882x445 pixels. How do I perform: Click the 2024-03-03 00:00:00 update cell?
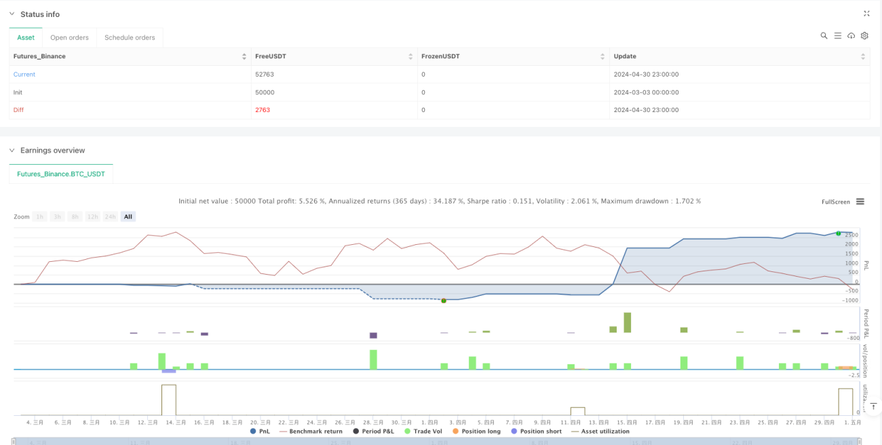(646, 92)
